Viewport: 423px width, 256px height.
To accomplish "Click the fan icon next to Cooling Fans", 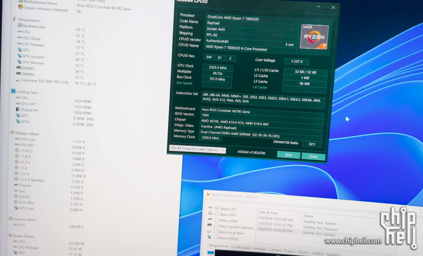I will (x=13, y=91).
